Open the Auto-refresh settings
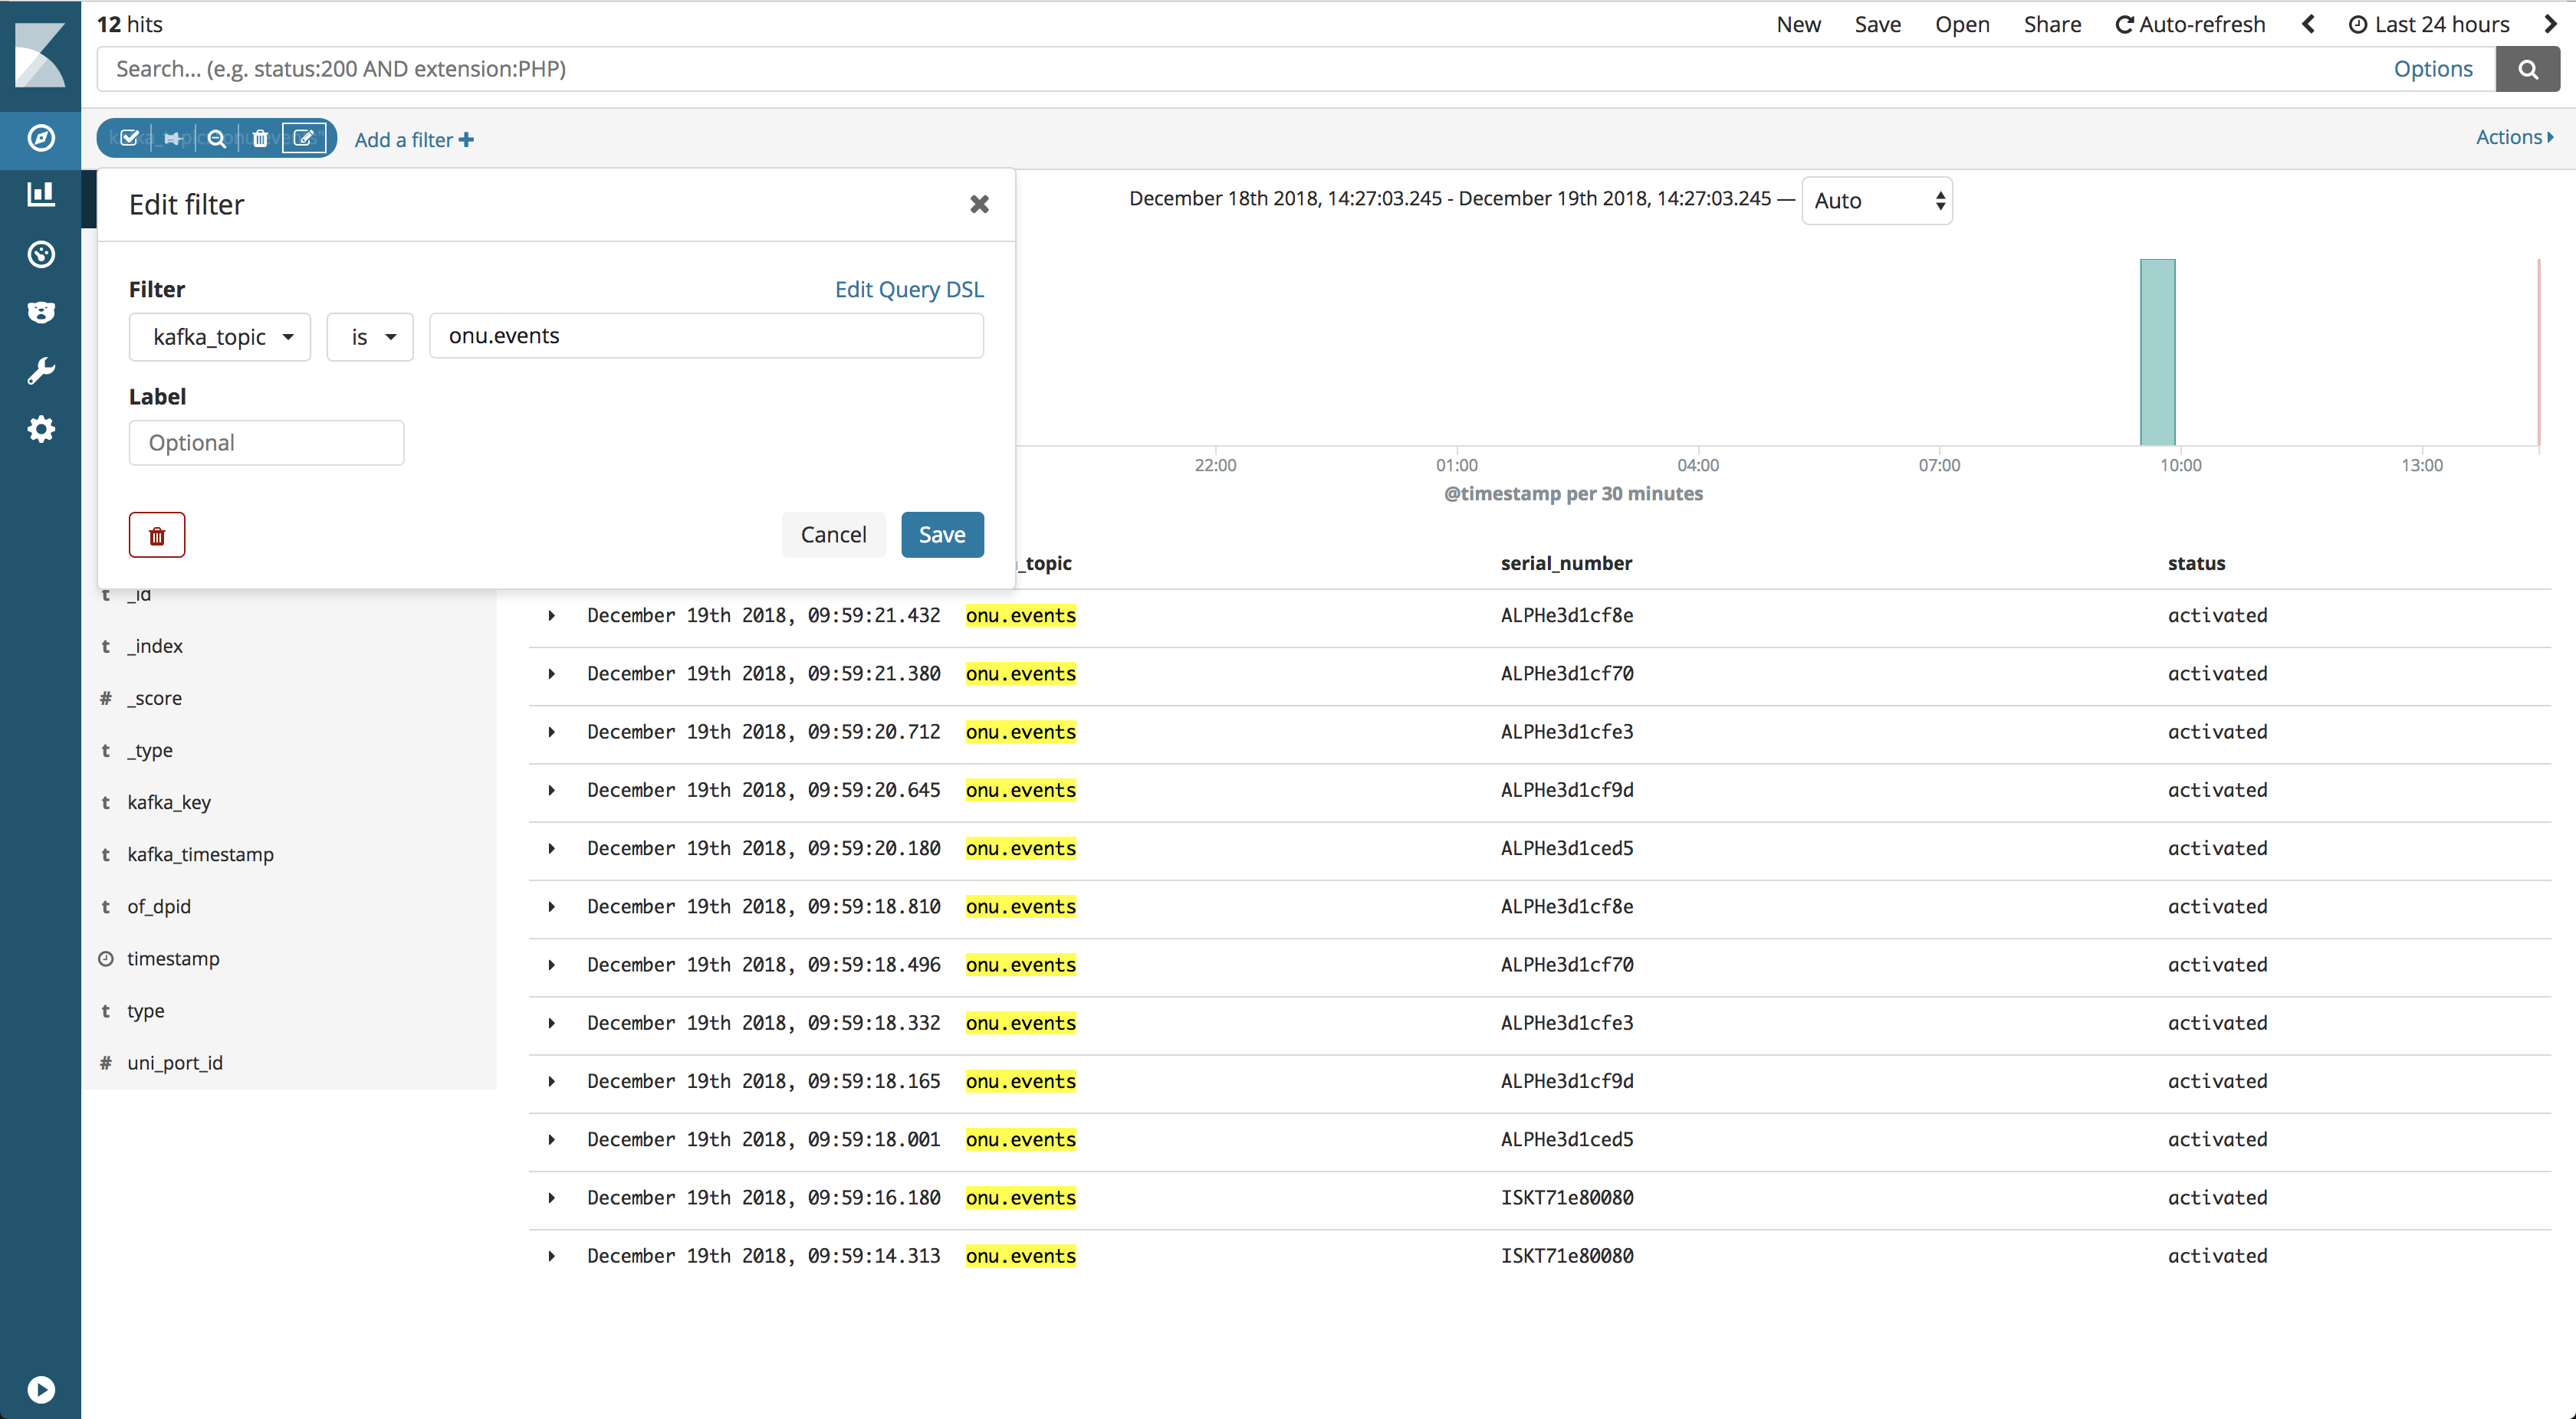This screenshot has height=1419, width=2576. [x=2190, y=24]
